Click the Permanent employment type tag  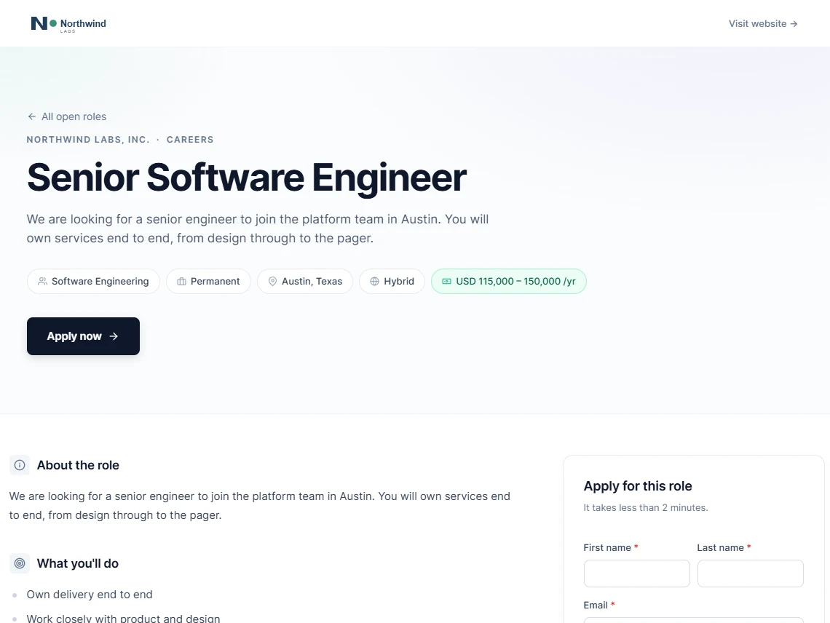[x=208, y=281]
